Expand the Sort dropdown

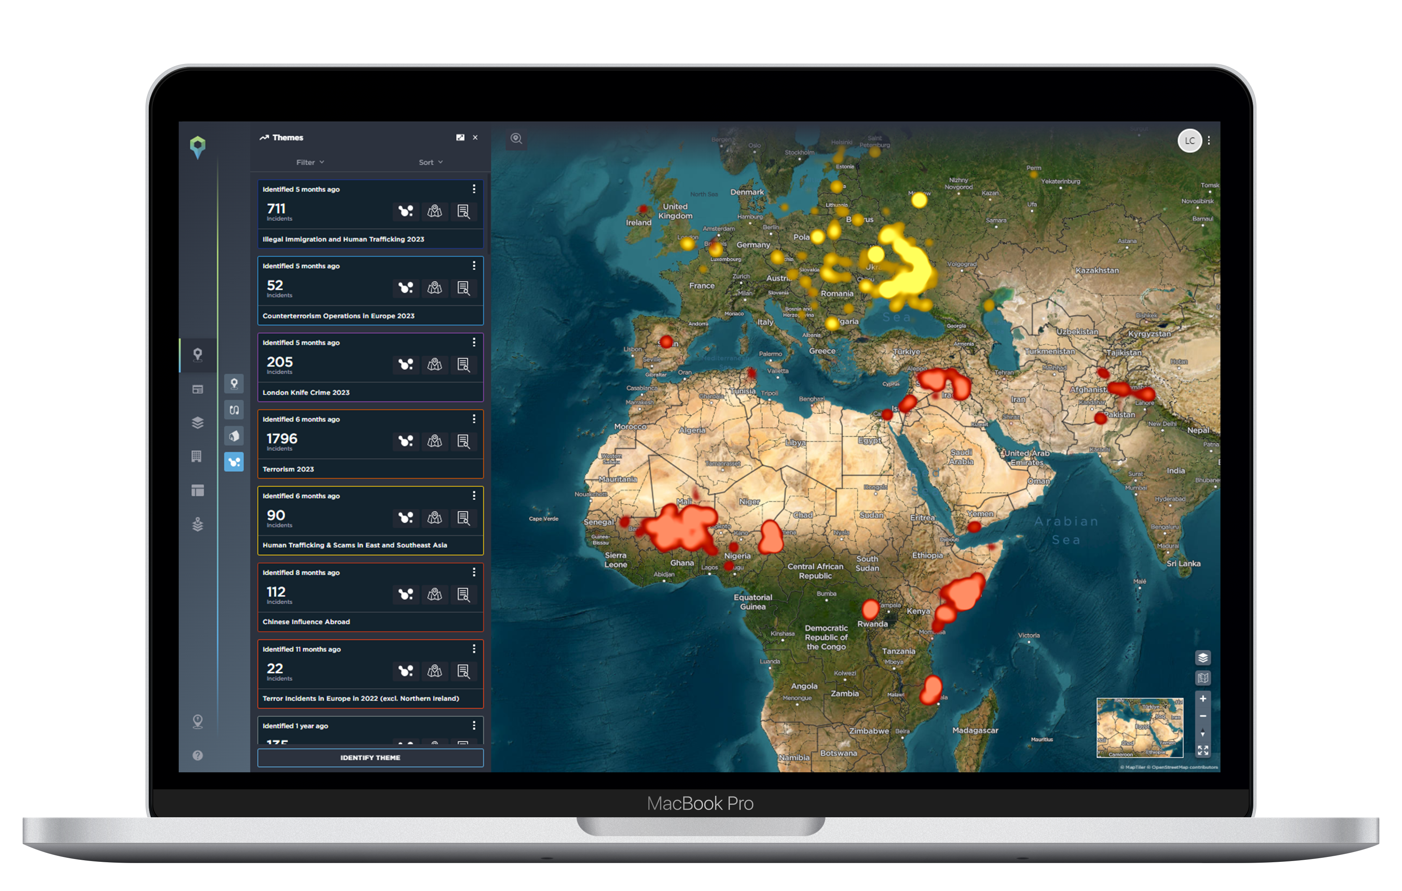pyautogui.click(x=431, y=162)
